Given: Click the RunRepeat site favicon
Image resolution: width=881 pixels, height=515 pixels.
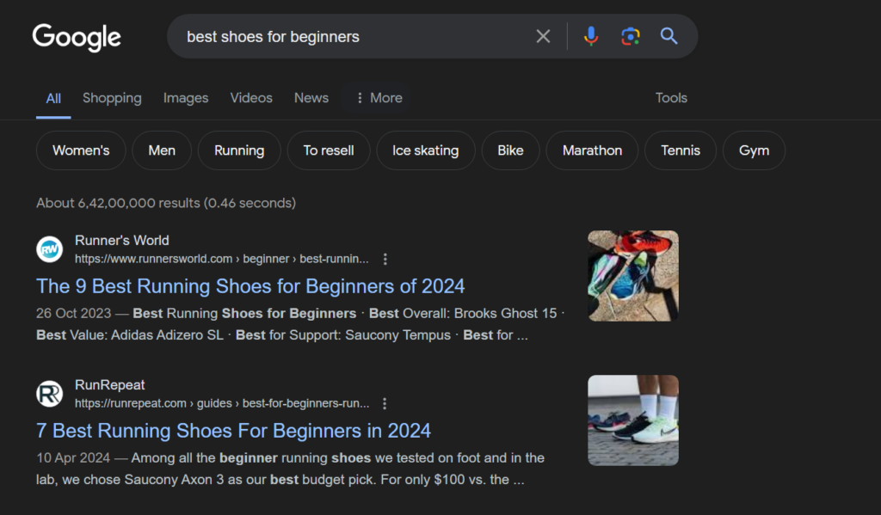Looking at the screenshot, I should tap(49, 394).
